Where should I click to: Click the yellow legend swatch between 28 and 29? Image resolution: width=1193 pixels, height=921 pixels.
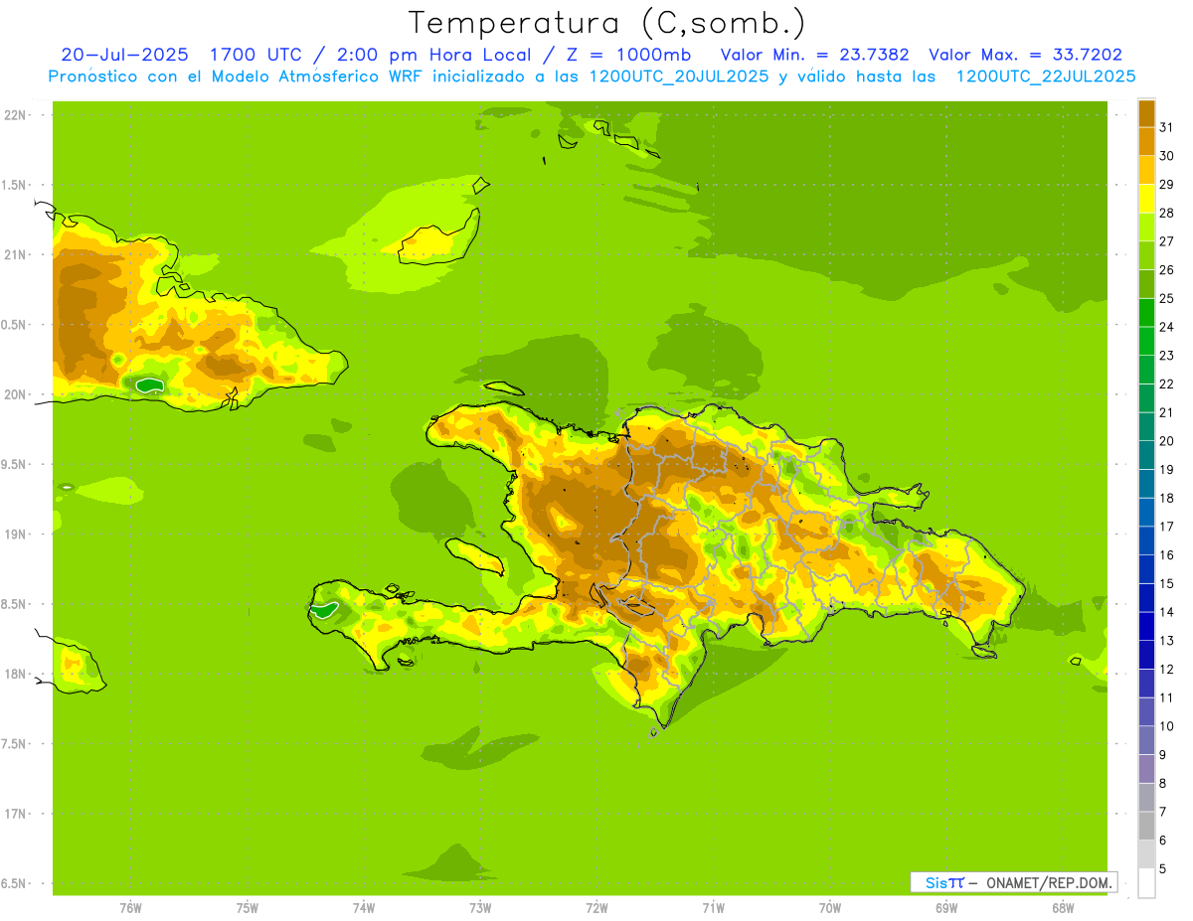(x=1146, y=199)
